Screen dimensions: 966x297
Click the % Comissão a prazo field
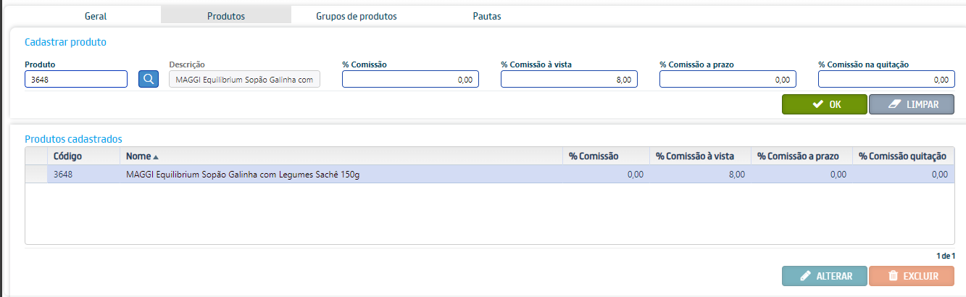728,79
